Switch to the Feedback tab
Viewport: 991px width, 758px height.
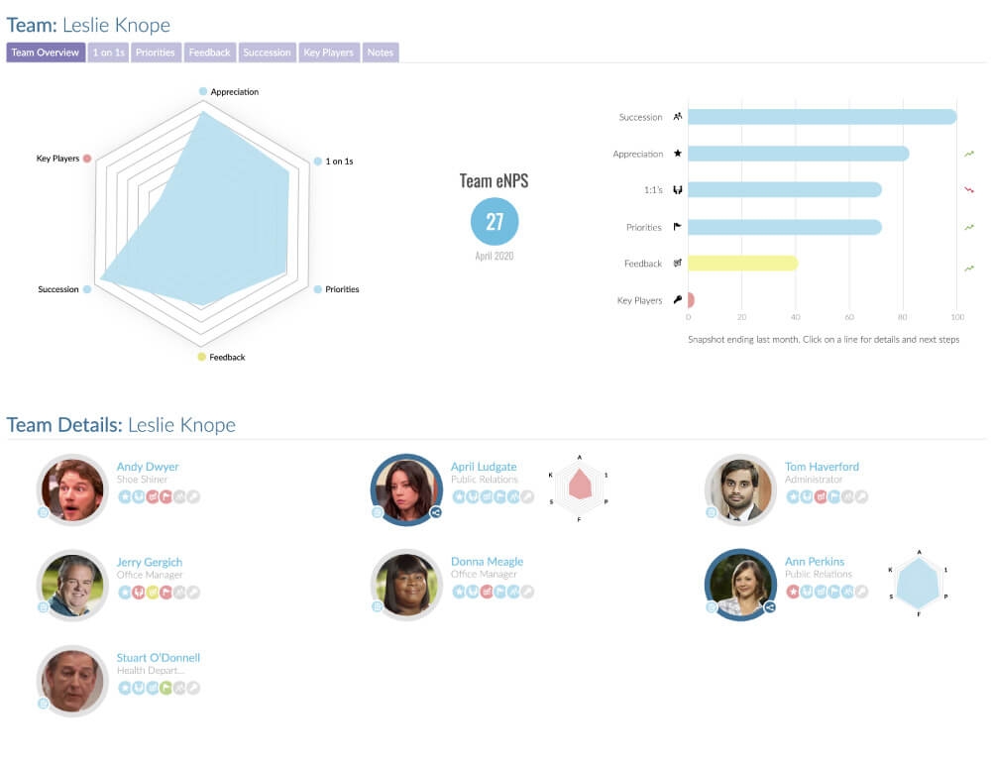click(209, 53)
